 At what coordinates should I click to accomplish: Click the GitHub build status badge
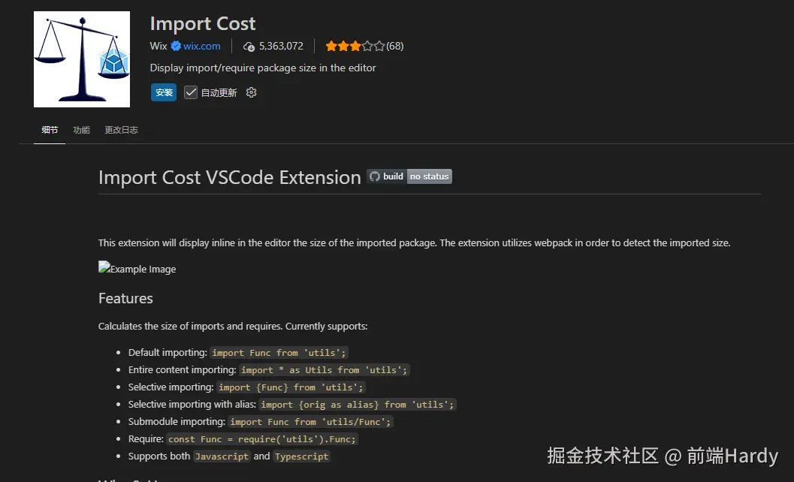pos(409,176)
